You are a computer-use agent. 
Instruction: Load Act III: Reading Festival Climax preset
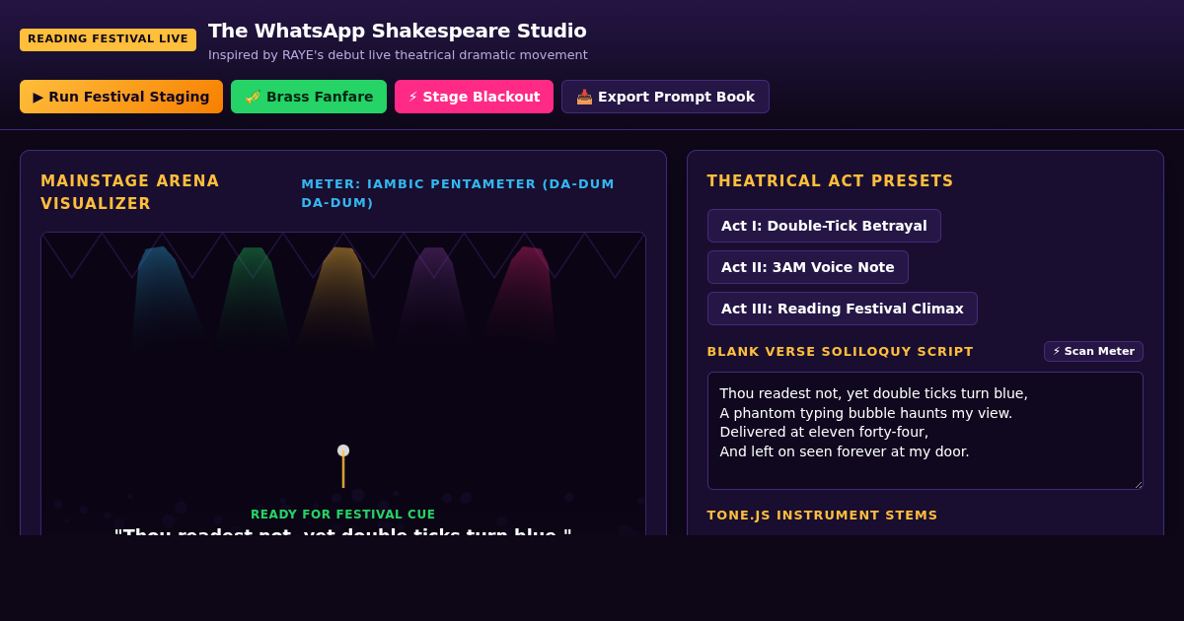(x=843, y=309)
